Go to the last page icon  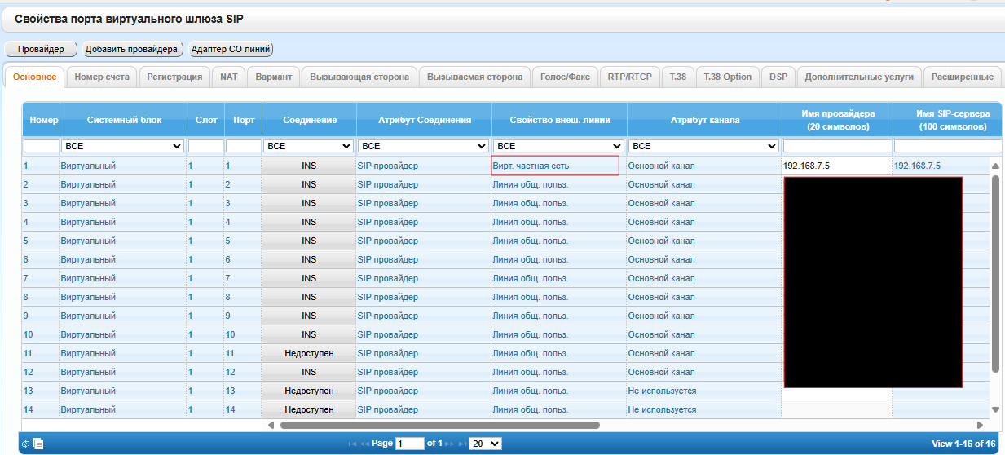coord(462,444)
